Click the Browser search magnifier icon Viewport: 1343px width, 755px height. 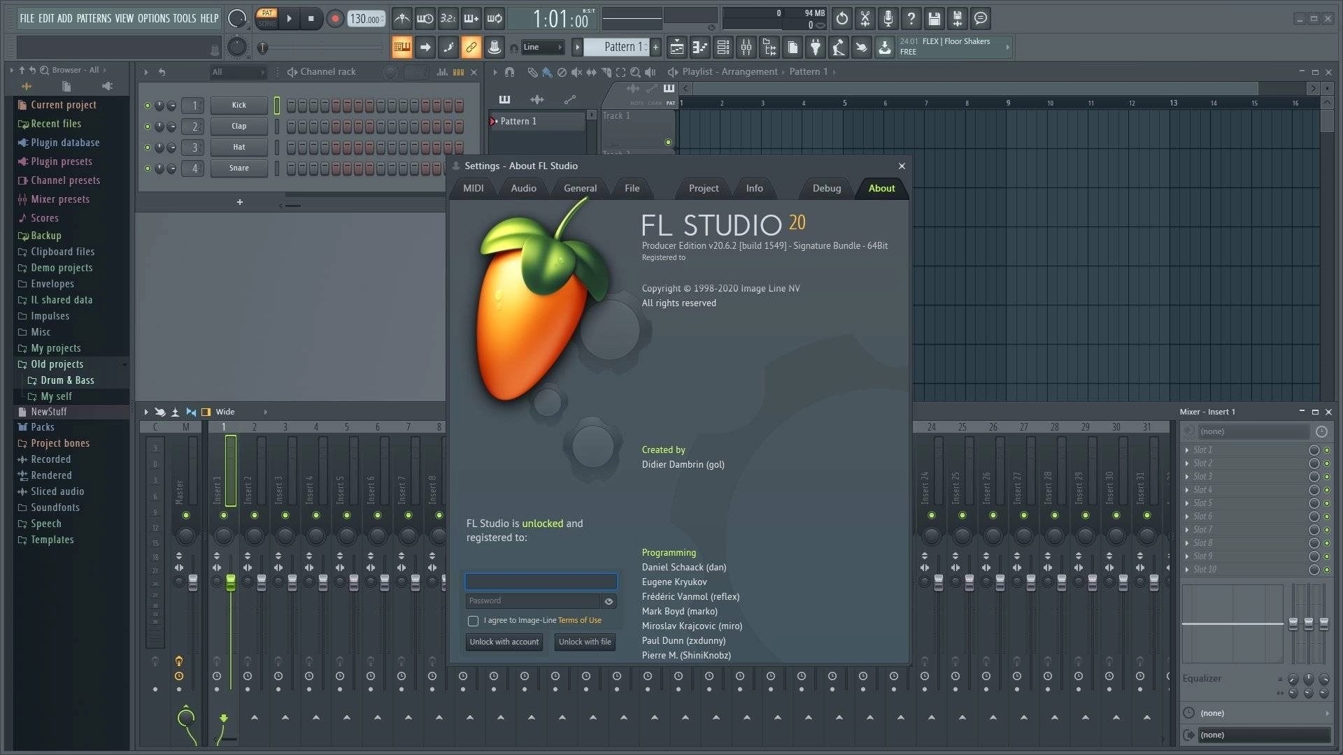[x=44, y=70]
